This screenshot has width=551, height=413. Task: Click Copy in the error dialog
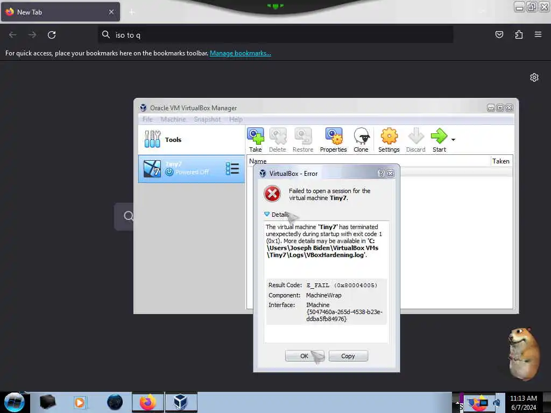coord(348,356)
